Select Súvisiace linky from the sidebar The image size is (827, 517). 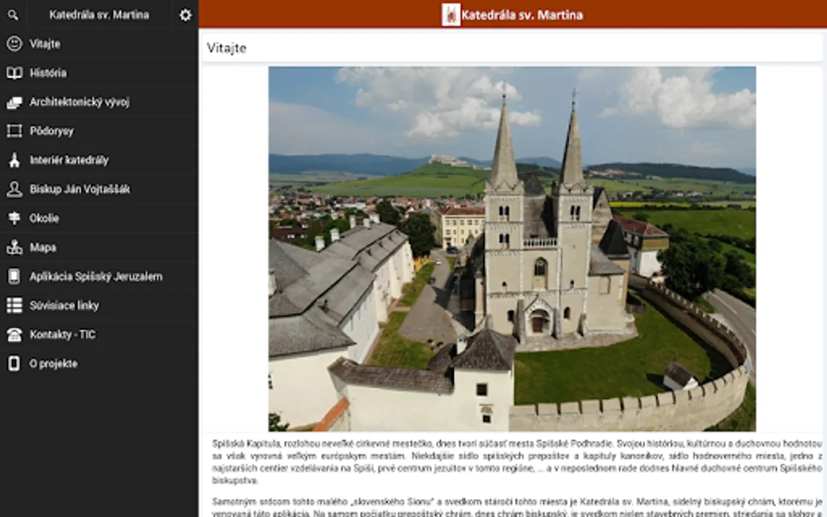tap(64, 306)
